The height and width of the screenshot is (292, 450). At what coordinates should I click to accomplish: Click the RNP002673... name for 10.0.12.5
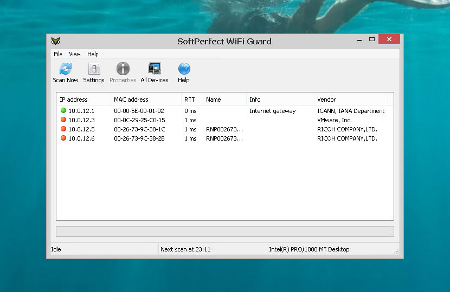pyautogui.click(x=224, y=129)
